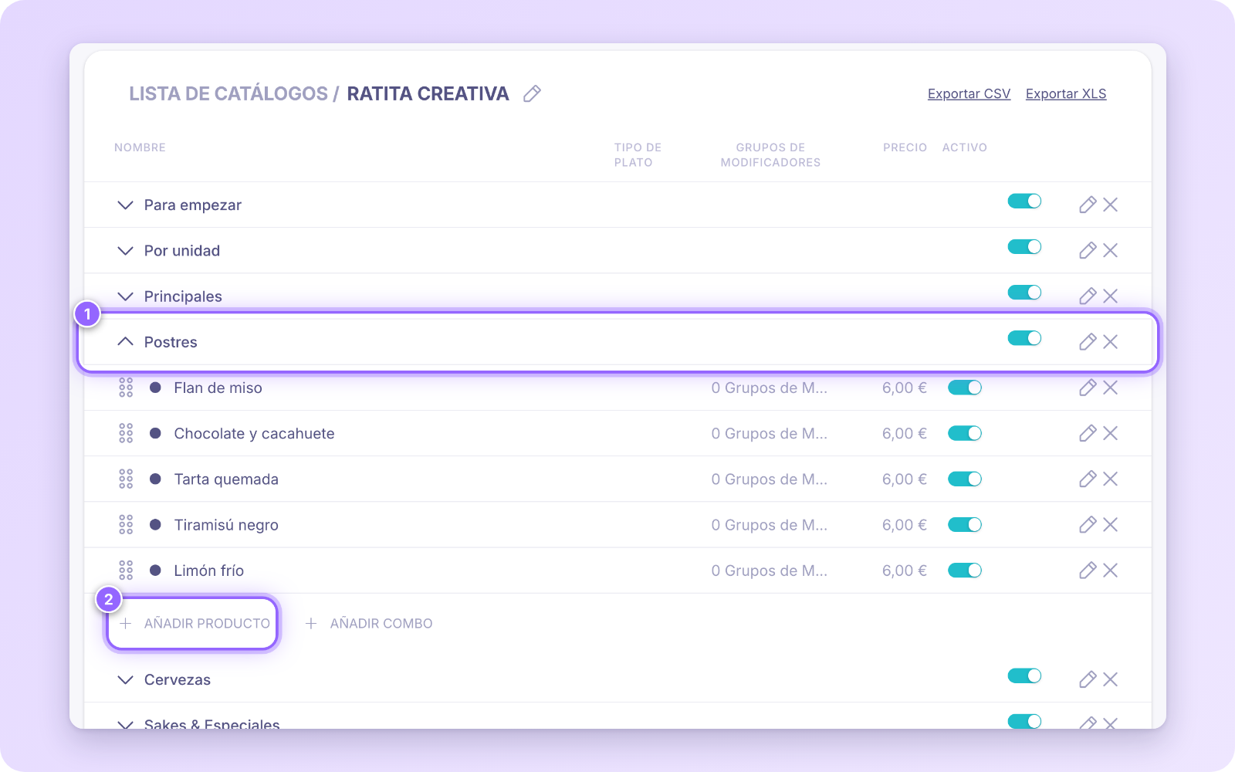
Task: Delete the Tarta quemada product
Action: coord(1110,479)
